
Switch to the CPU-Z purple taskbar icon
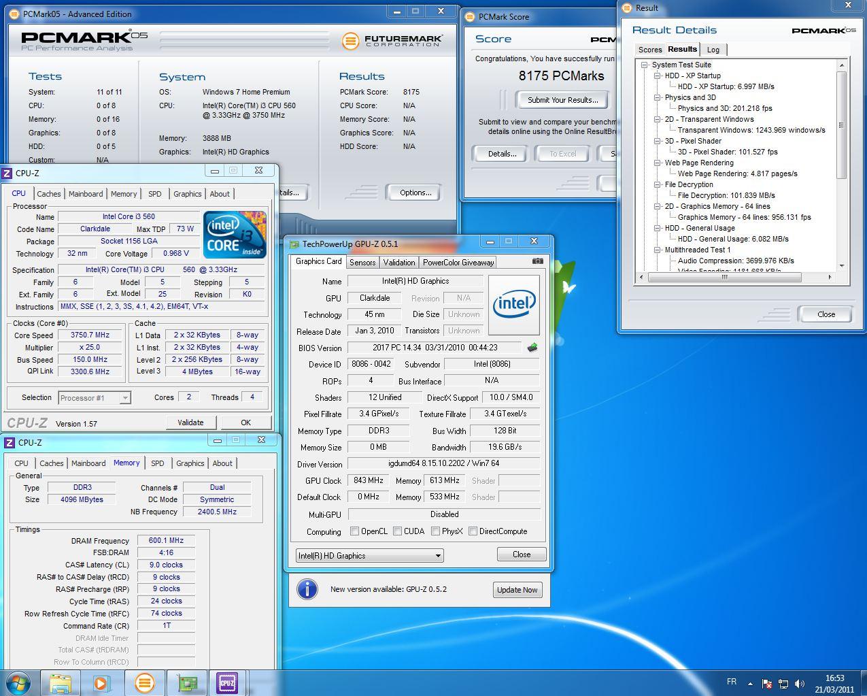coord(227,682)
